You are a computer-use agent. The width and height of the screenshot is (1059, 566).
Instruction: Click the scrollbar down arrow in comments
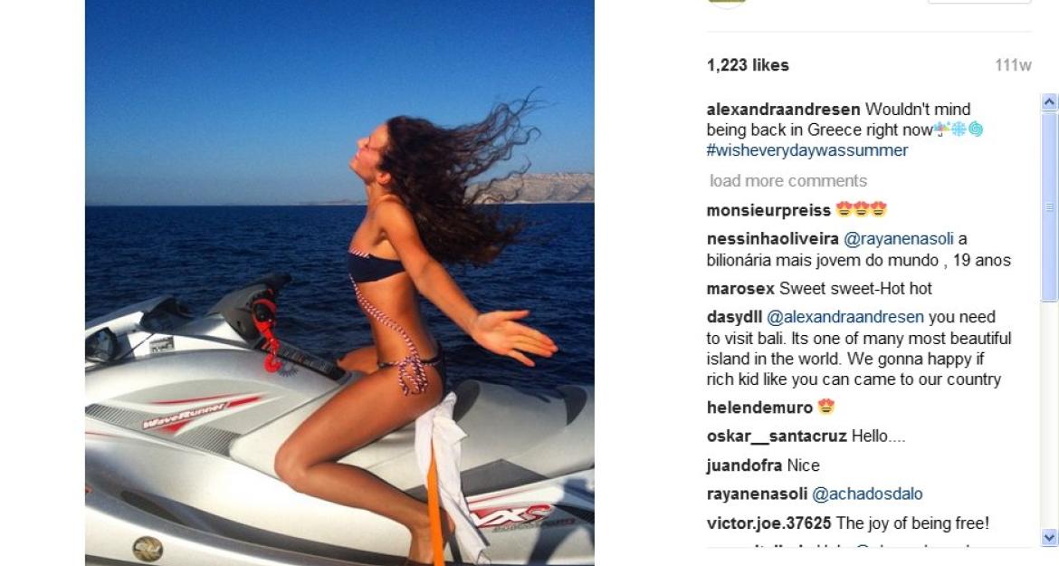tap(1049, 538)
